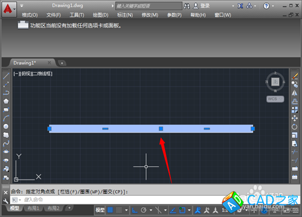Select the Line draw tool
The image size is (302, 217).
click(6, 76)
